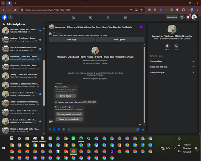Screen dimensions: 201x161
Task: Choose a GIF in the composer
Action: point(64,130)
